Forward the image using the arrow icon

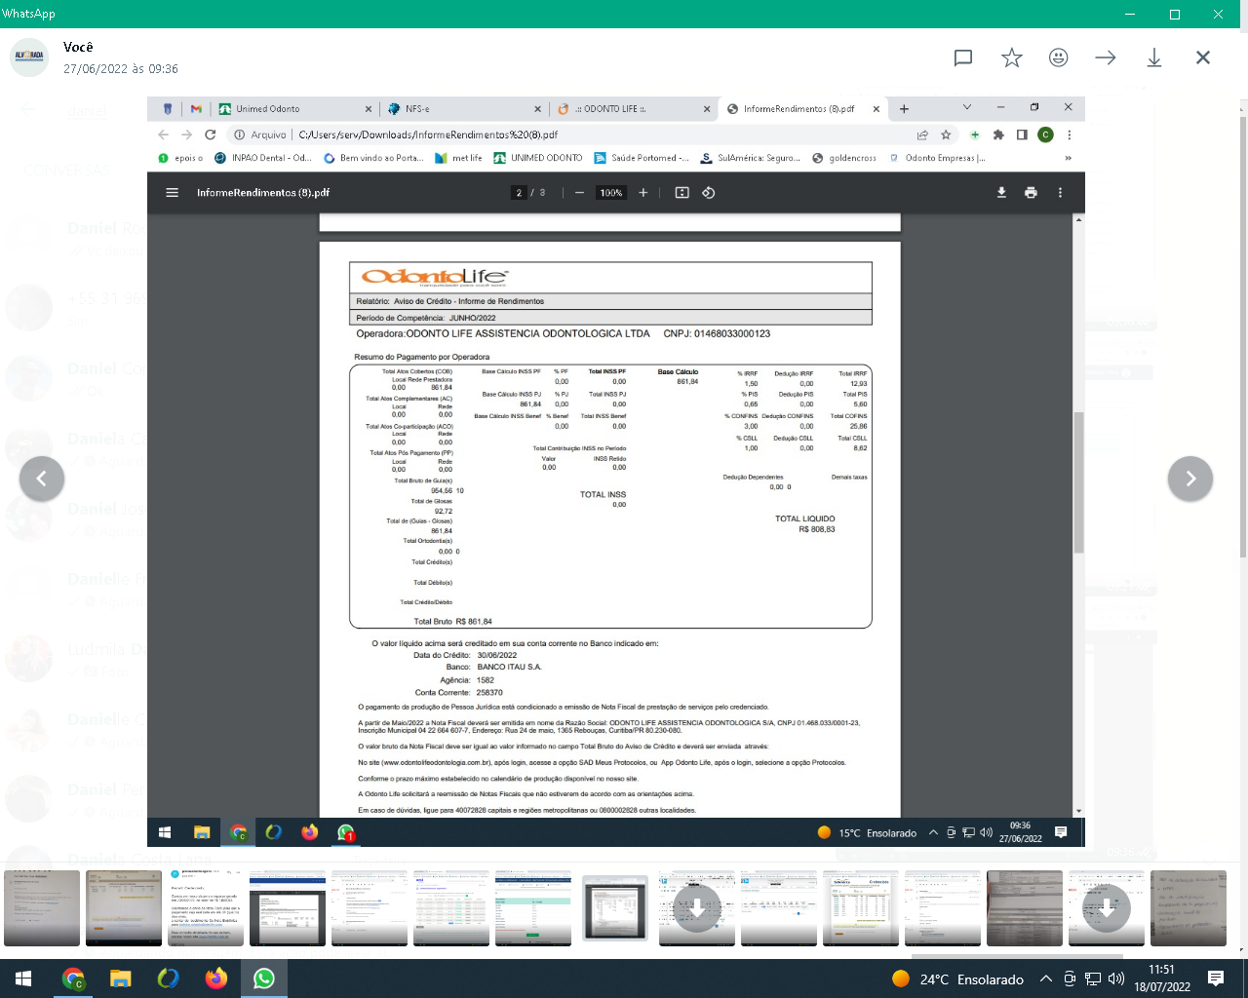click(x=1106, y=58)
